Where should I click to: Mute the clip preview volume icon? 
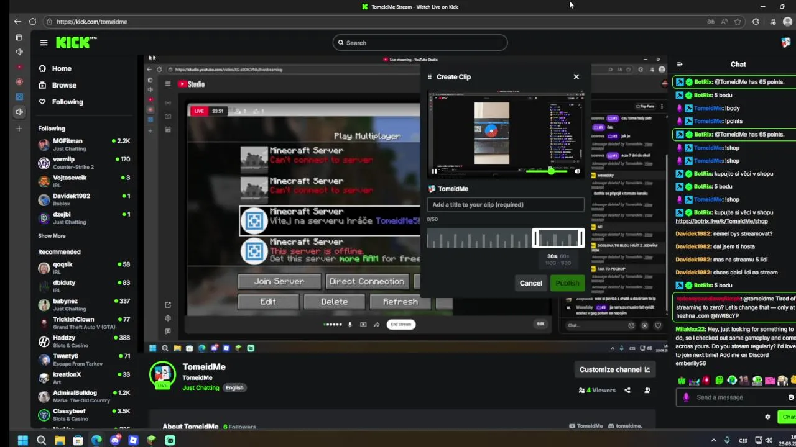tap(577, 171)
